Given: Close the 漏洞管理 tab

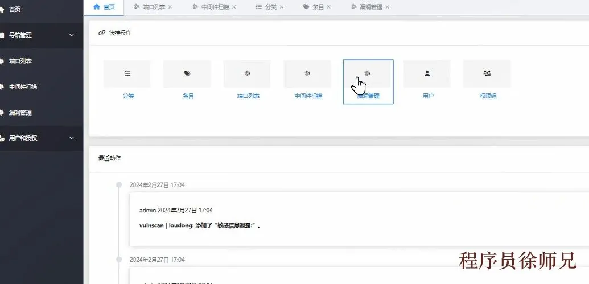Looking at the screenshot, I should (388, 7).
